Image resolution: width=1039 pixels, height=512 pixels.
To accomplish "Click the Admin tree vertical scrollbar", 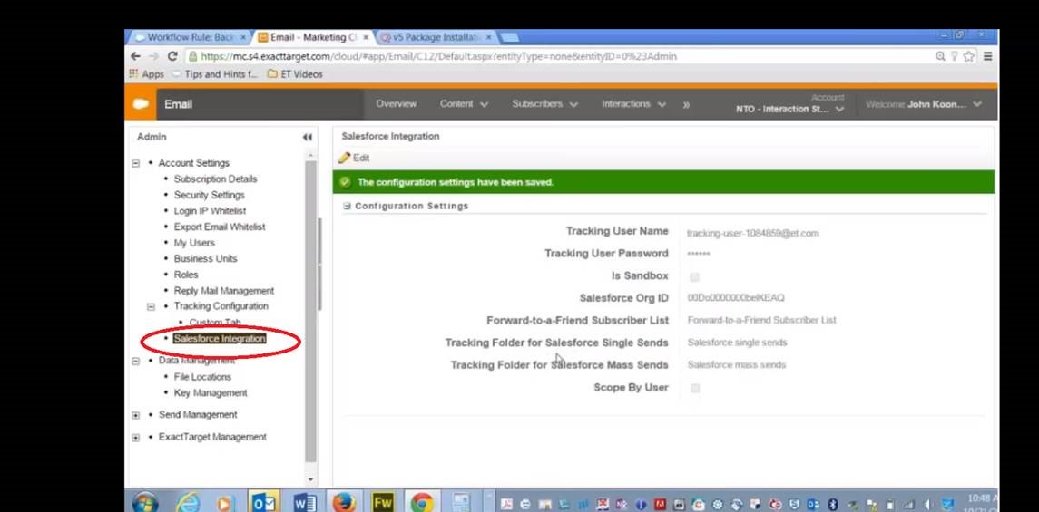I will click(x=310, y=311).
